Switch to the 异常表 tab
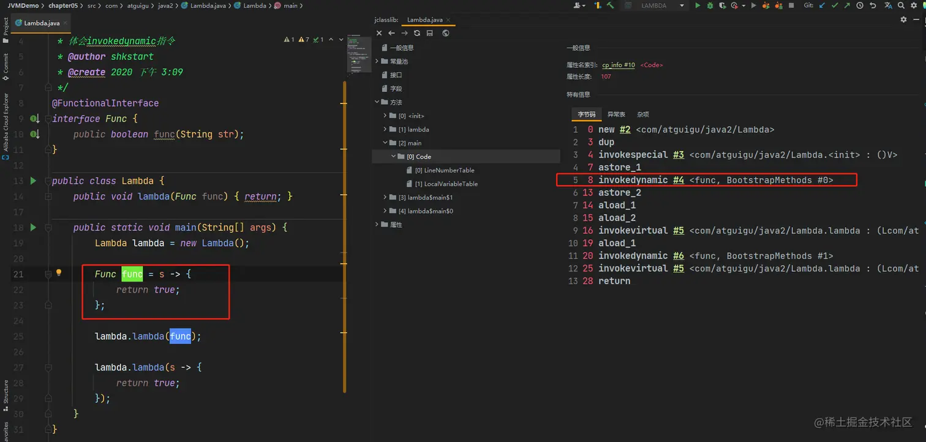Screen dimensions: 926x442 click(616, 114)
